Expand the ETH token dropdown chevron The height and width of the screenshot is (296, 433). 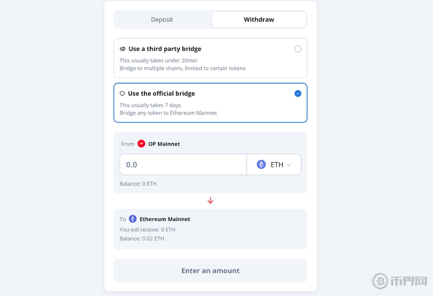pos(289,165)
